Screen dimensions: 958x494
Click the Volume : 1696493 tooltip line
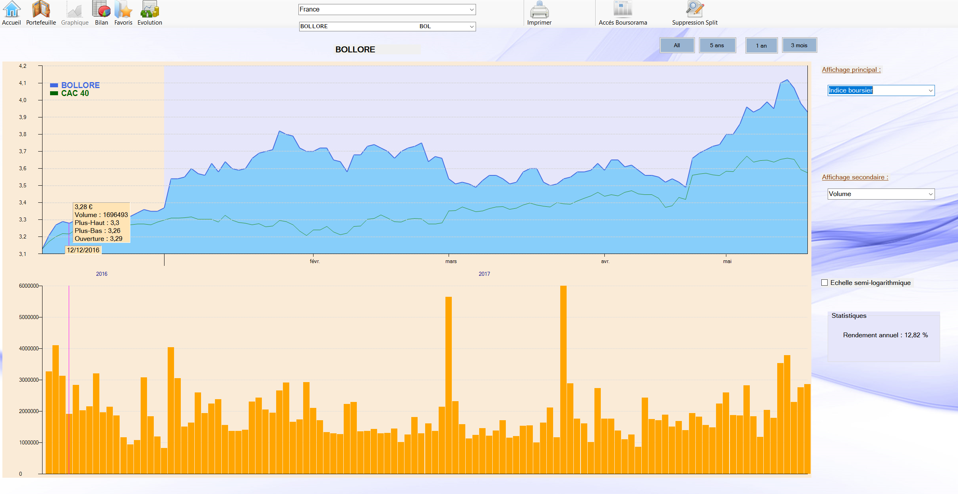[101, 215]
